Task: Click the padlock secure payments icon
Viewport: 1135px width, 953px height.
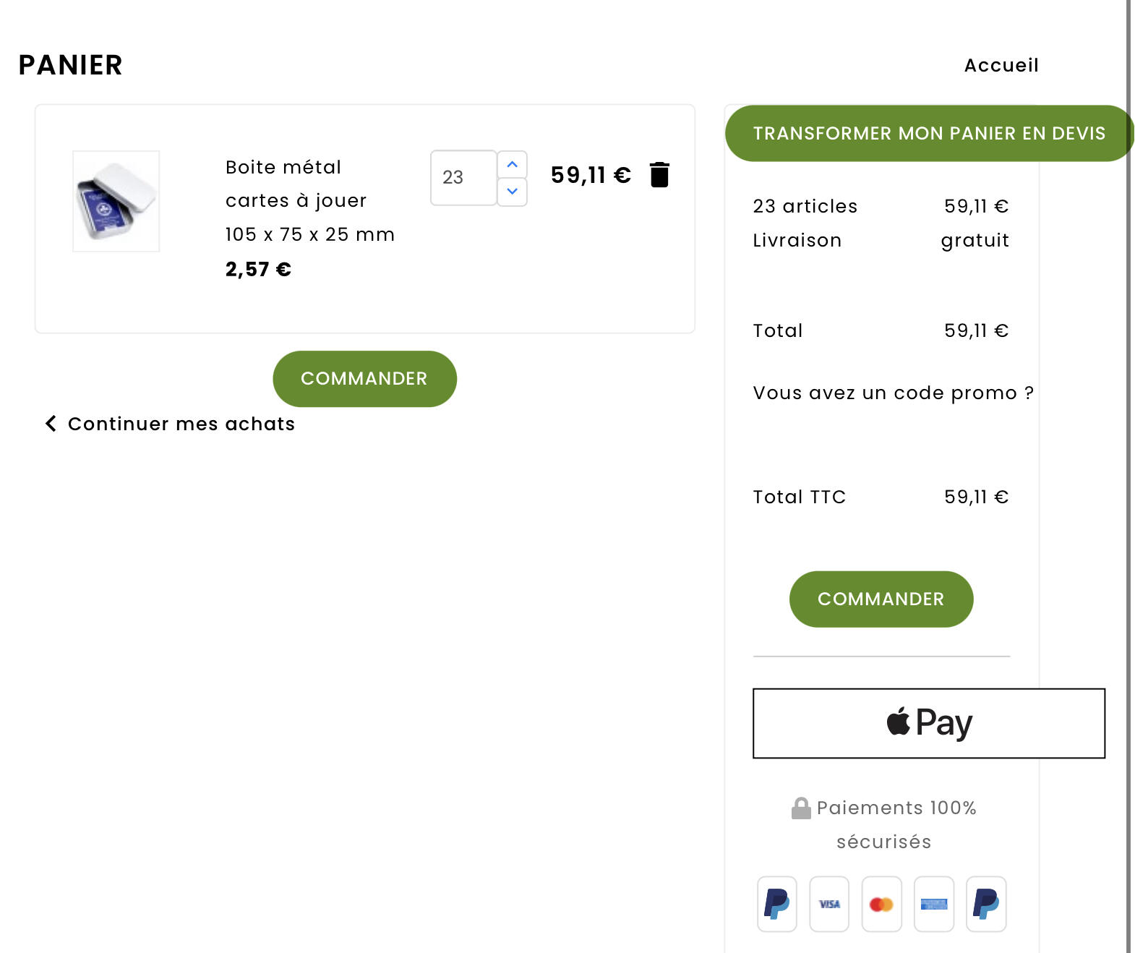Action: point(801,808)
